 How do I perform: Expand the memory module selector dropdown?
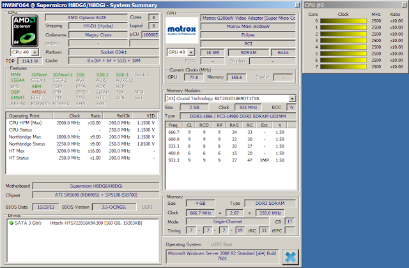292,99
